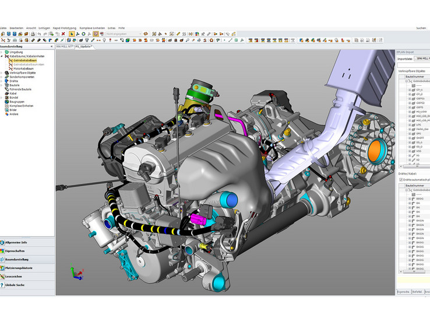Open the Hilfe menu

[x=122, y=28]
